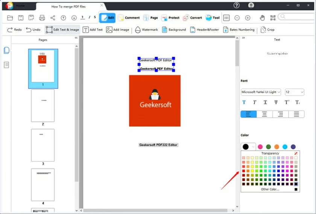316x214 pixels.
Task: Show the page thumbnails sidebar icon
Action: click(6, 50)
